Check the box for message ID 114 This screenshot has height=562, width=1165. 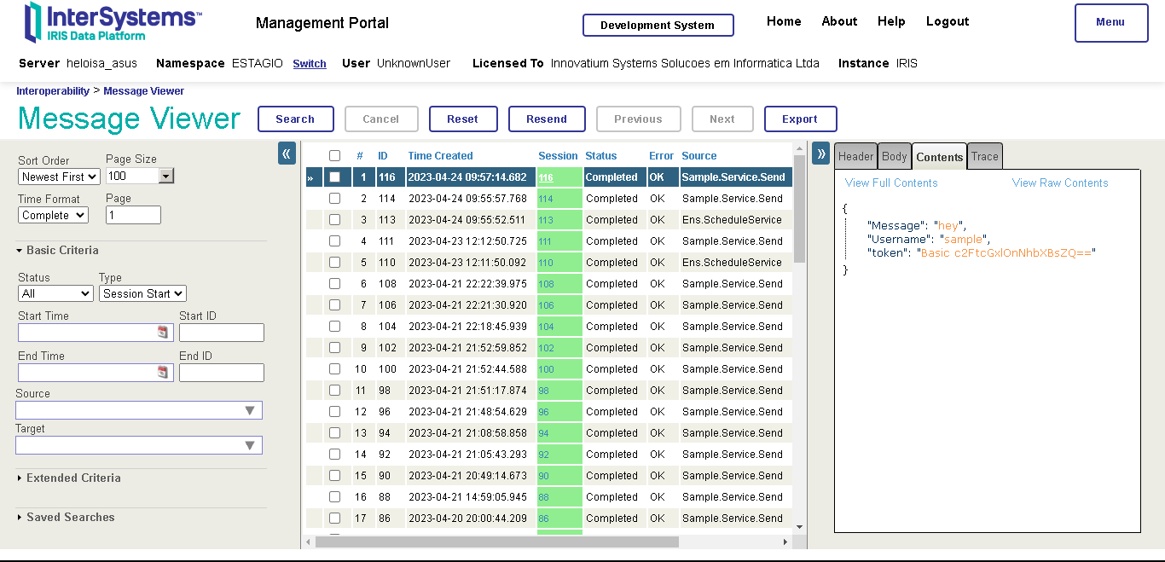coord(335,199)
